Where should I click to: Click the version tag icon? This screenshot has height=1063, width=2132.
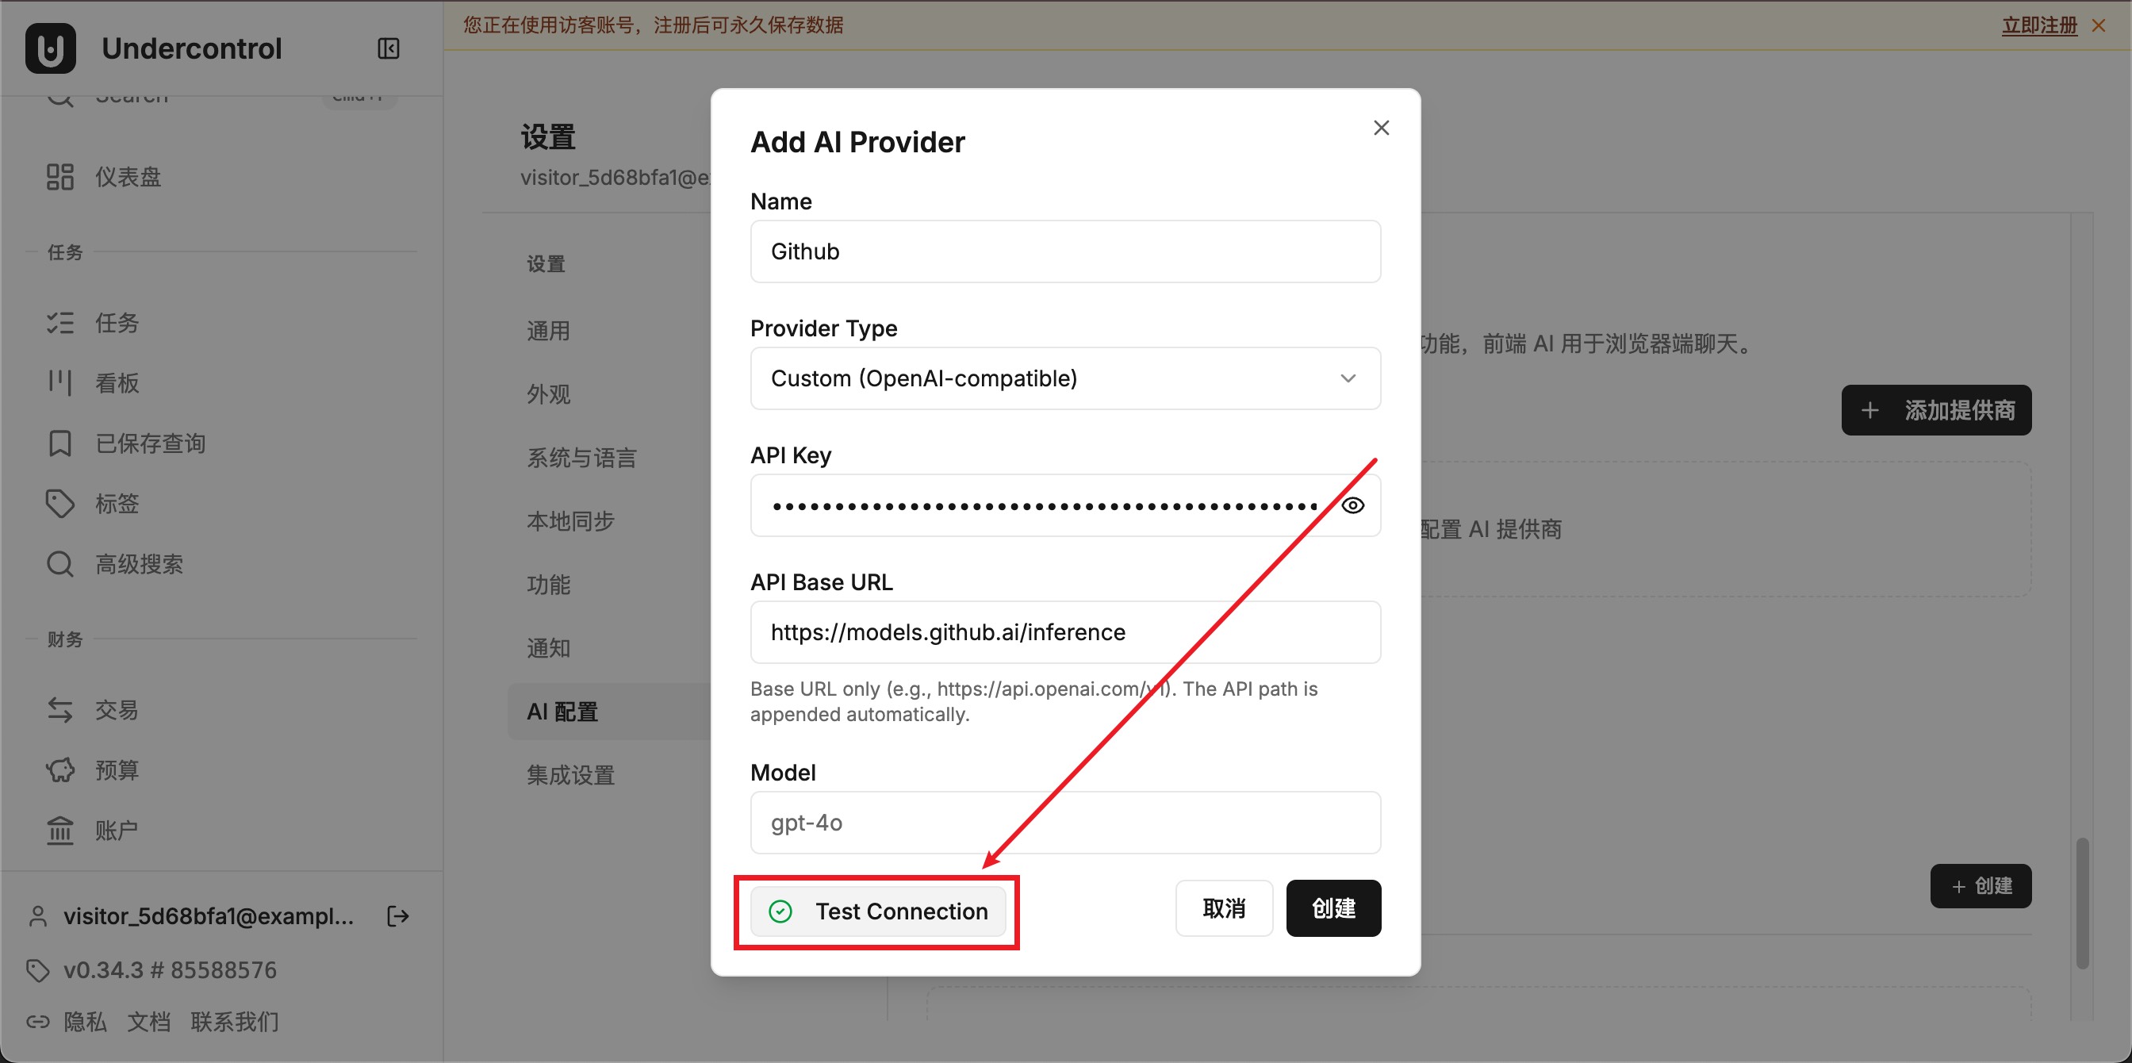(37, 970)
